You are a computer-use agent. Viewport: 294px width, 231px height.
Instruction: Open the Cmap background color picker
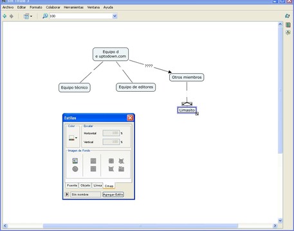(73, 138)
